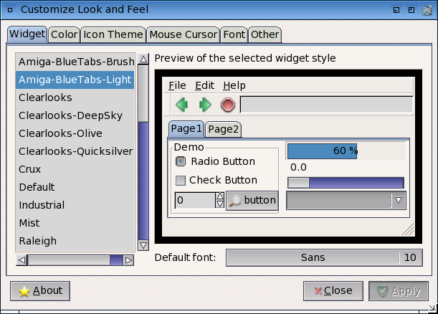Click the preview address text field

tap(326, 105)
